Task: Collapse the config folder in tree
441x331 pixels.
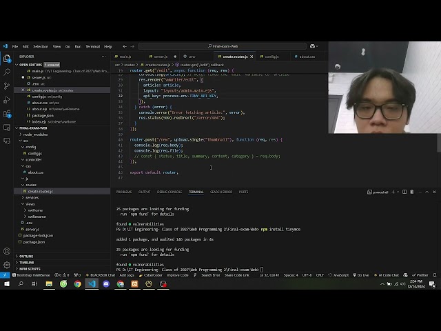Action: (x=30, y=147)
